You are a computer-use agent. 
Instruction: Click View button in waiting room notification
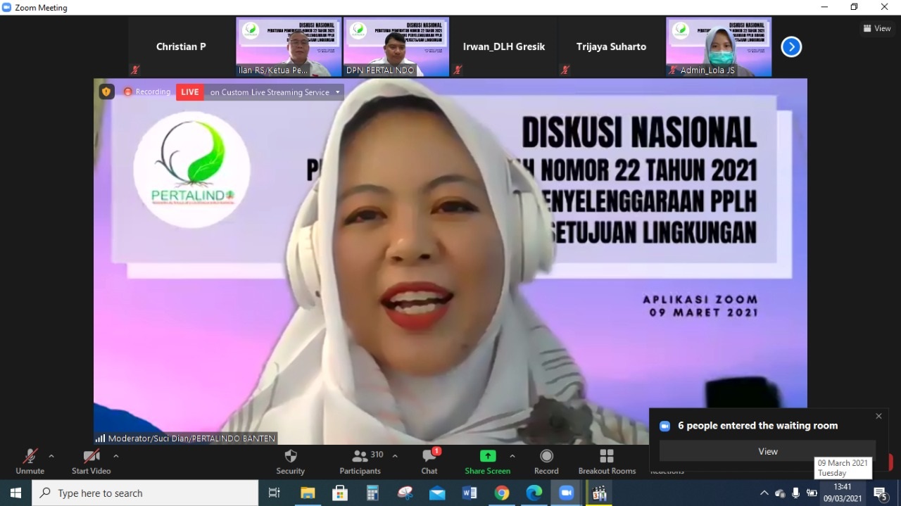pyautogui.click(x=767, y=451)
